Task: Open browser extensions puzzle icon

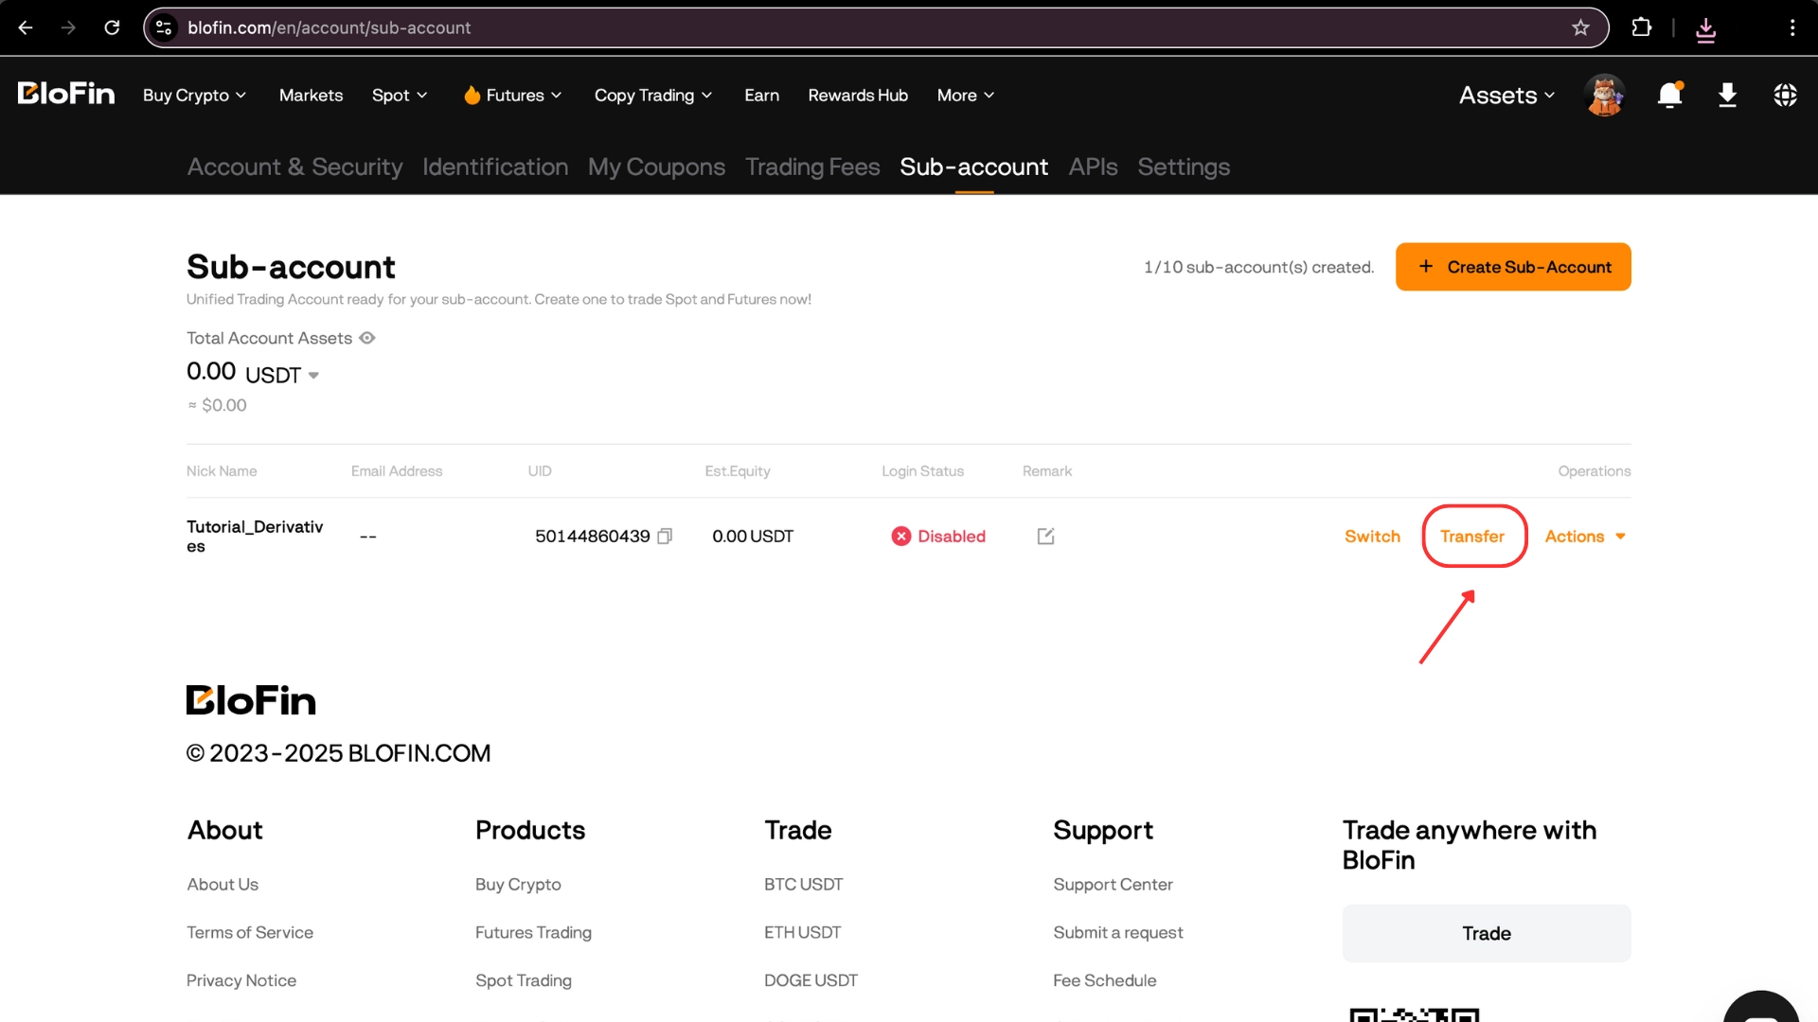Action: pos(1642,27)
